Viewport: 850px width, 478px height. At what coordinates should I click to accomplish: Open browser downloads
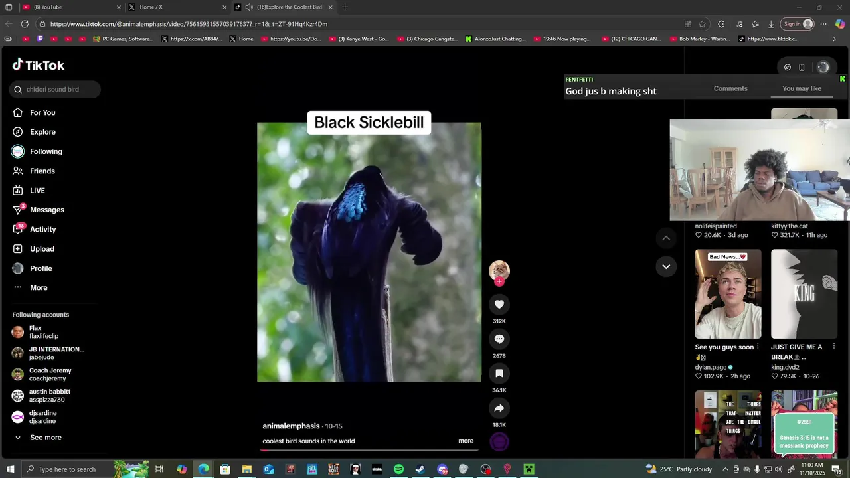[771, 24]
